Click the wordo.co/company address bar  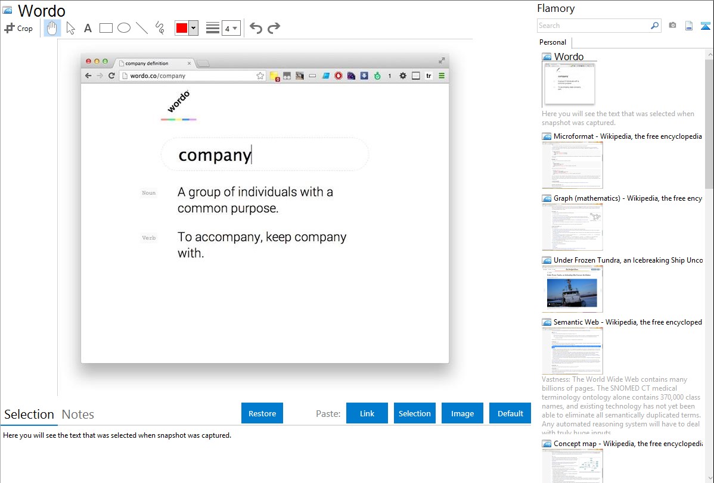click(192, 76)
